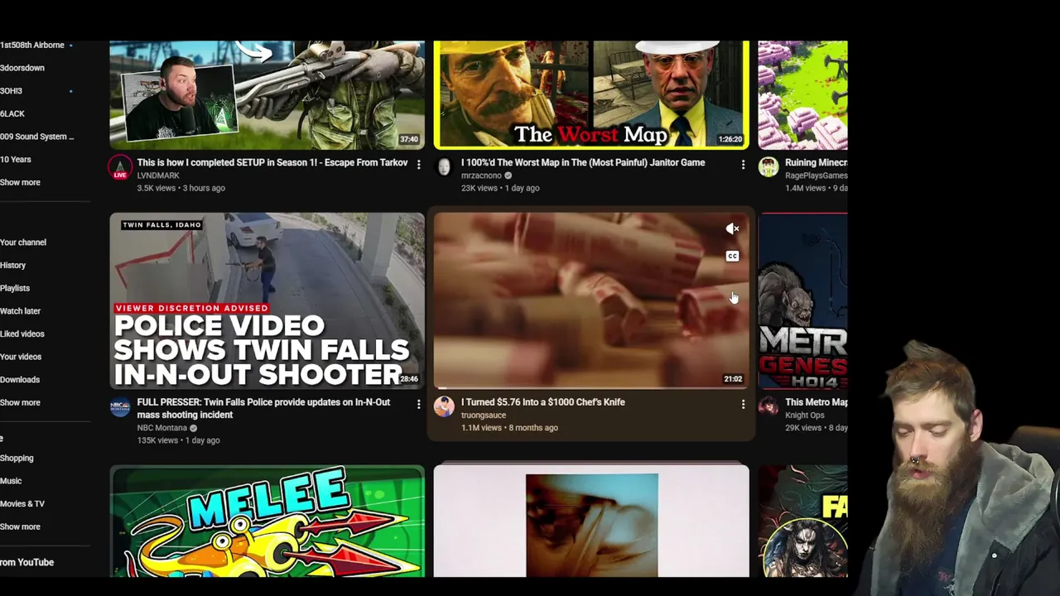Play the Chef's Knife video preview
1060x596 pixels.
591,300
